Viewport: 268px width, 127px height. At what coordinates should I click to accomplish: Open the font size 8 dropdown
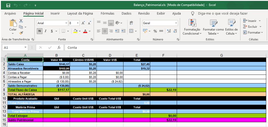(78, 23)
